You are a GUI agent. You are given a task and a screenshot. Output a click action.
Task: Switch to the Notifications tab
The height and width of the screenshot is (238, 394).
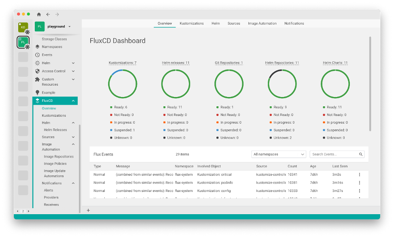(294, 23)
